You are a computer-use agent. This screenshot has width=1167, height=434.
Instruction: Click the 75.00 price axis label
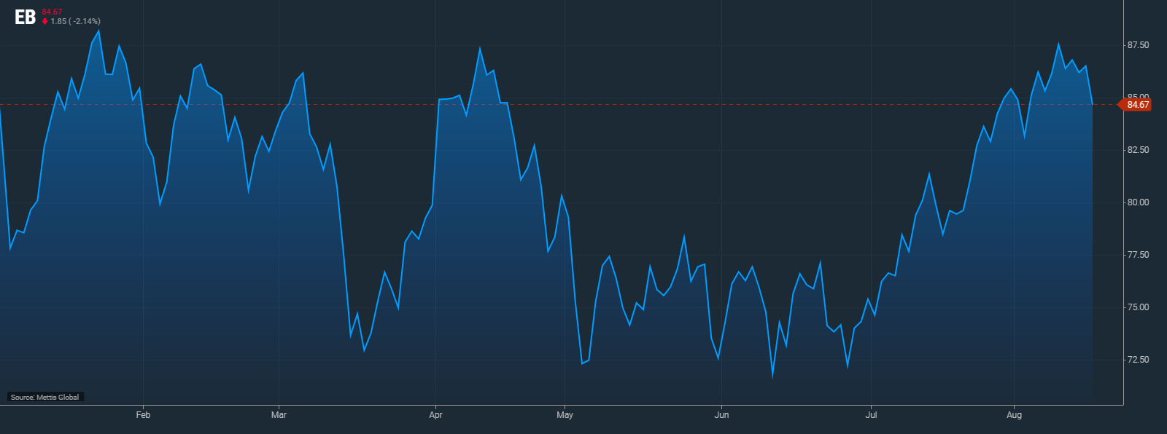tap(1138, 307)
